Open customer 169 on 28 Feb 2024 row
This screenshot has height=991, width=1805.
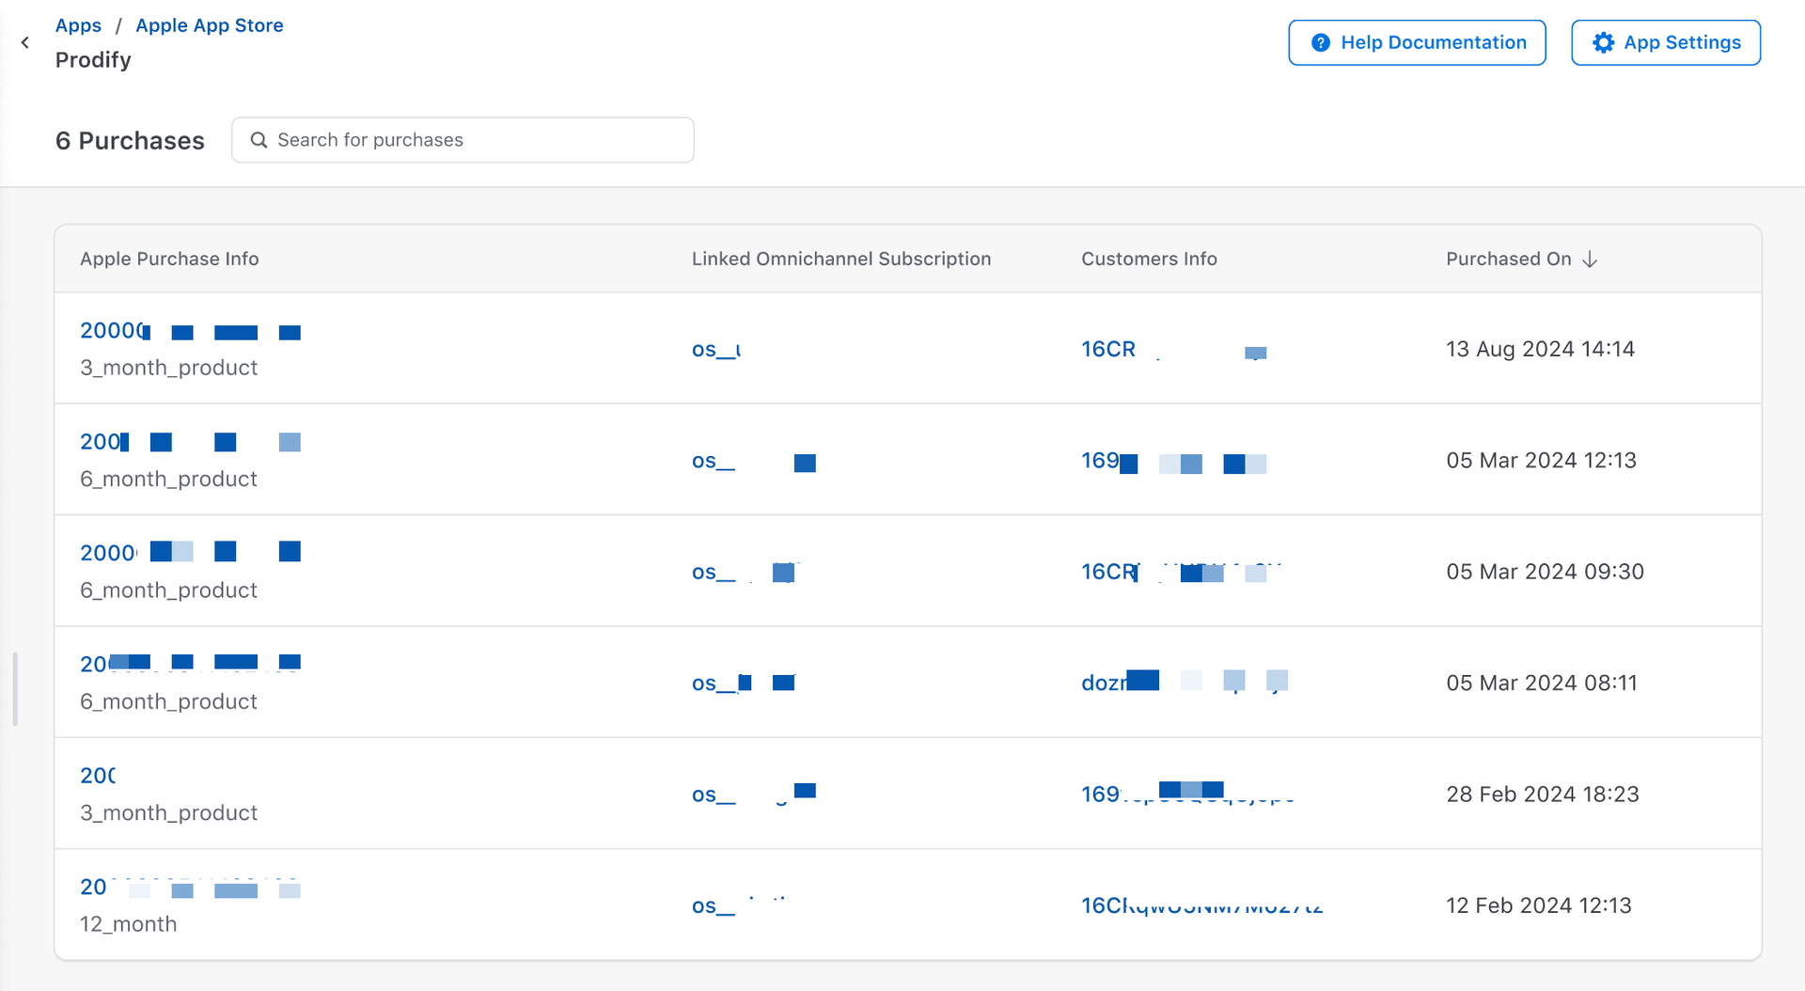[1101, 794]
